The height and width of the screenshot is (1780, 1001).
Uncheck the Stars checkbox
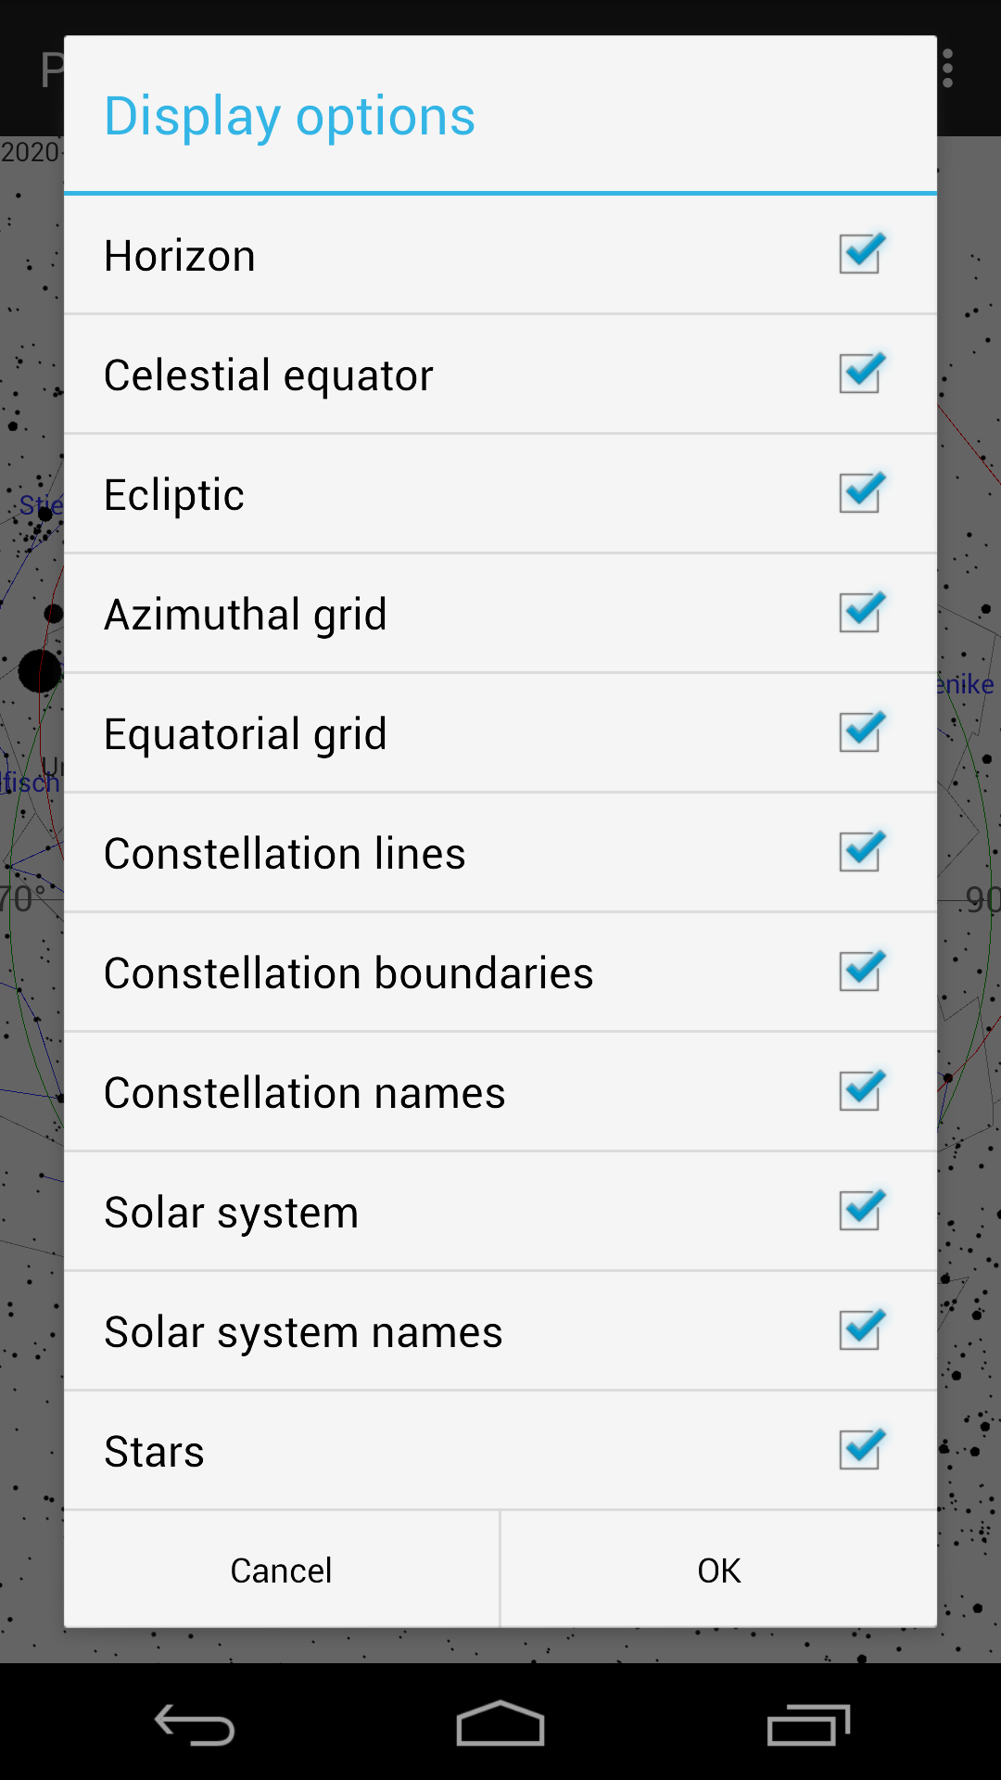[861, 1450]
